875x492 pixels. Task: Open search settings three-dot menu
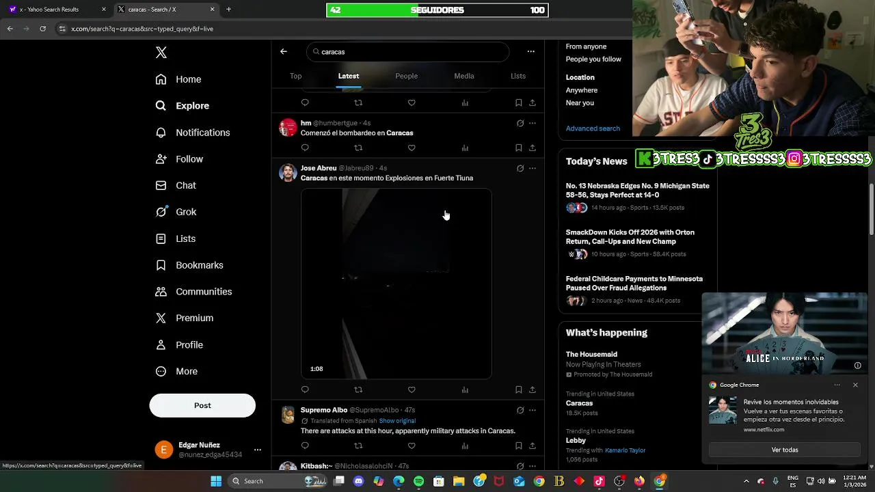tap(530, 51)
